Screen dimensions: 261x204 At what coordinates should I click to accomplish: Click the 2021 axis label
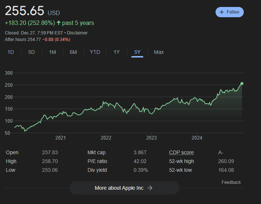(x=60, y=138)
